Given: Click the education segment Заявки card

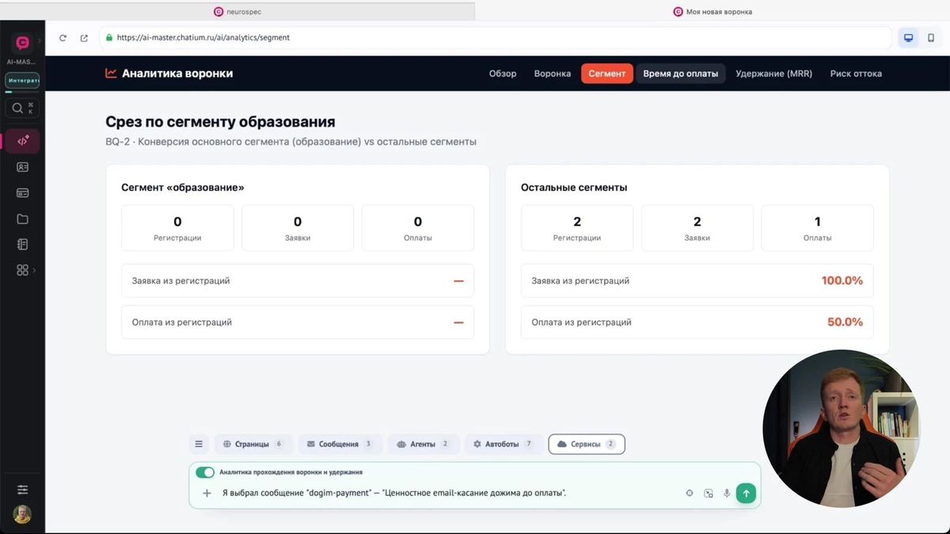Looking at the screenshot, I should pyautogui.click(x=298, y=228).
